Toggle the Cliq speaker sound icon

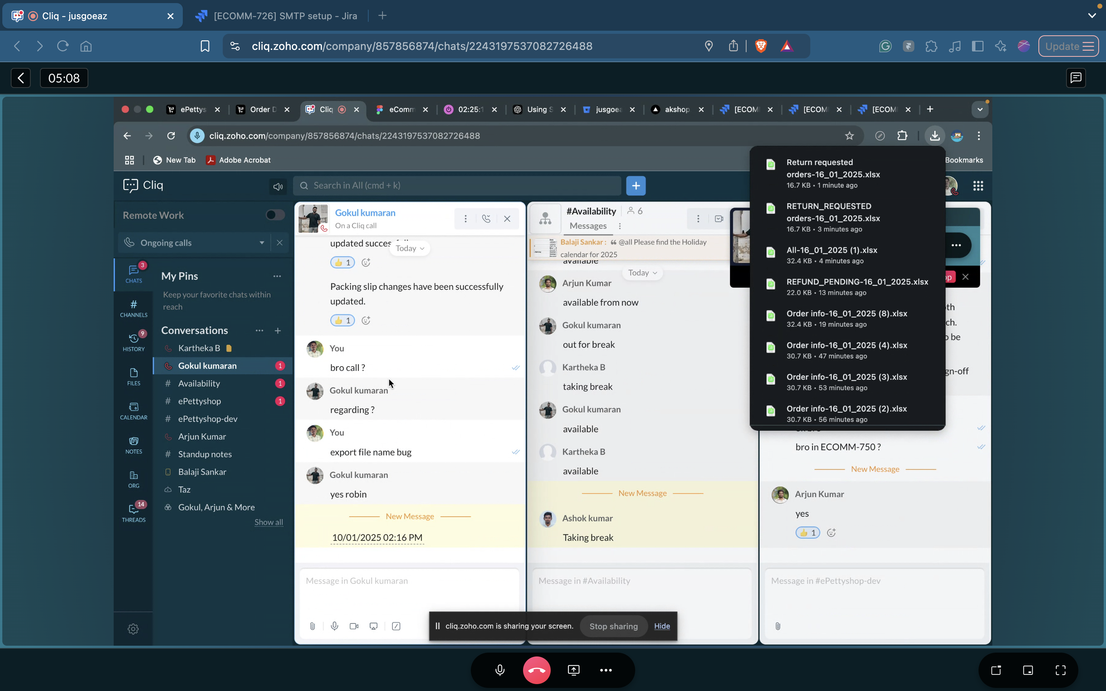[278, 186]
